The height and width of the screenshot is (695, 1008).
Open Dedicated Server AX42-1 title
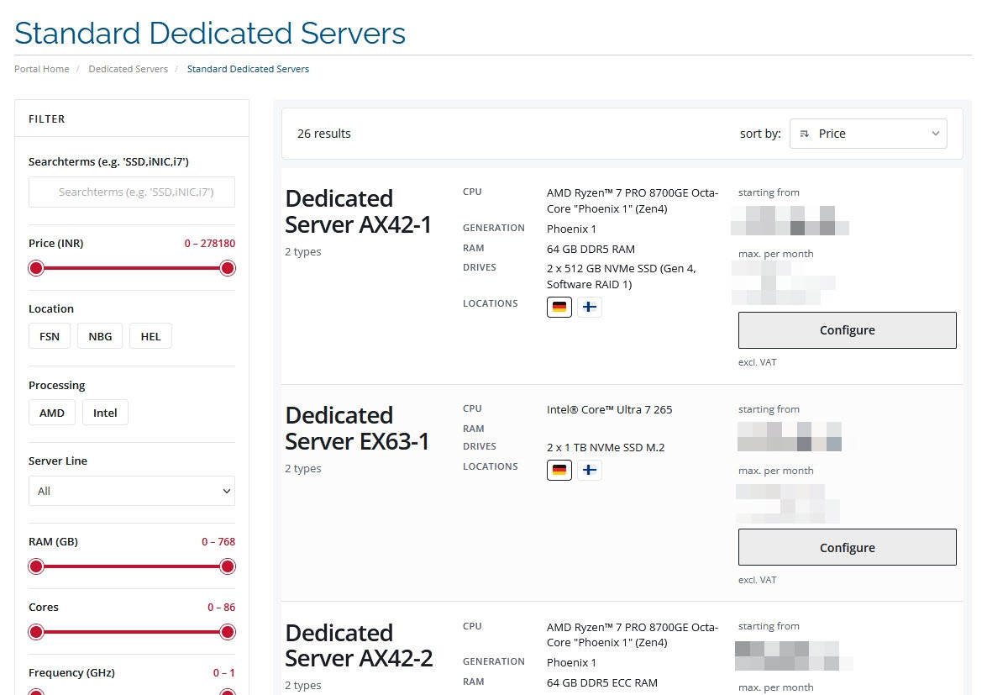coord(359,211)
